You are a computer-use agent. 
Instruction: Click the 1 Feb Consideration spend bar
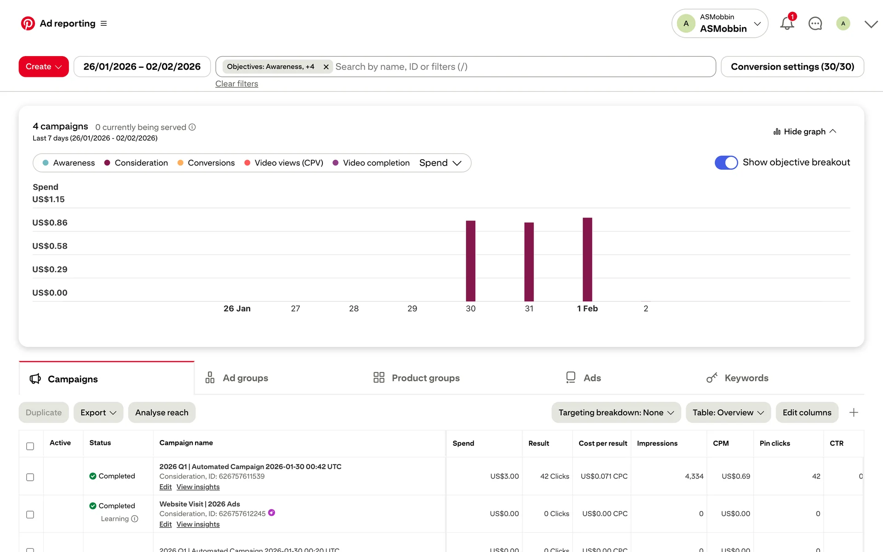[587, 260]
